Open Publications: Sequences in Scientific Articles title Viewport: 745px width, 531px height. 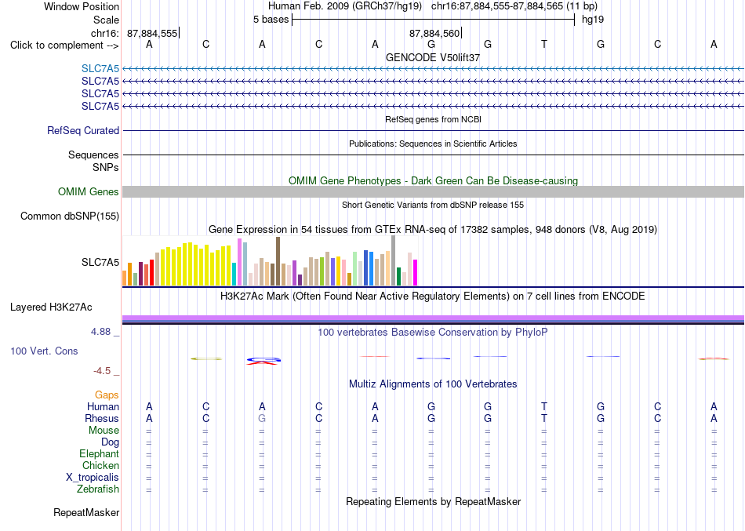[x=433, y=144]
